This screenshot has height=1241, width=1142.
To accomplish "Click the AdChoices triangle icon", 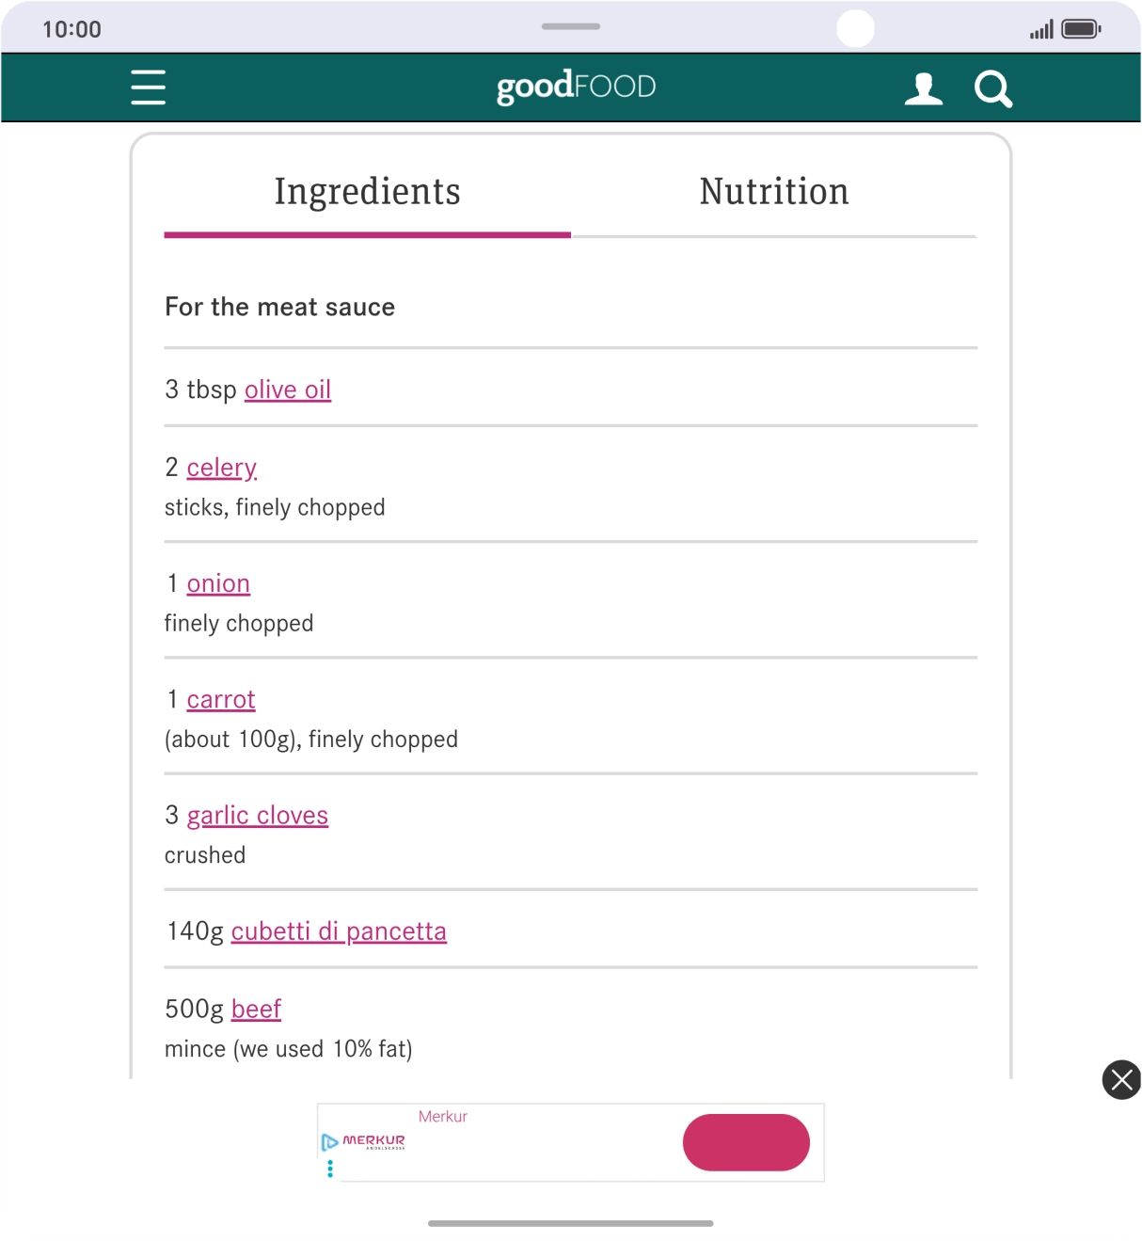I will pos(329,1142).
